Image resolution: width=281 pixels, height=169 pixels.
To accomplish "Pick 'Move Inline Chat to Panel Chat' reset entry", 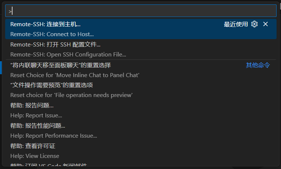I will click(x=75, y=75).
